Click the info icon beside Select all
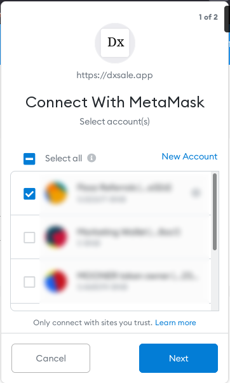 (91, 158)
